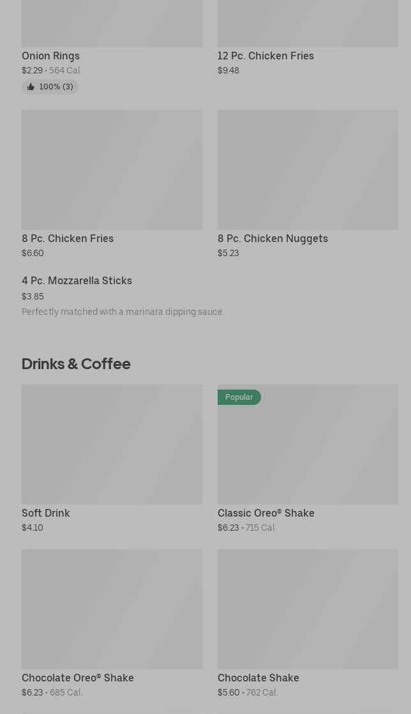Select the 8 Pc. Chicken Nuggets title
This screenshot has height=714, width=411.
tap(273, 239)
